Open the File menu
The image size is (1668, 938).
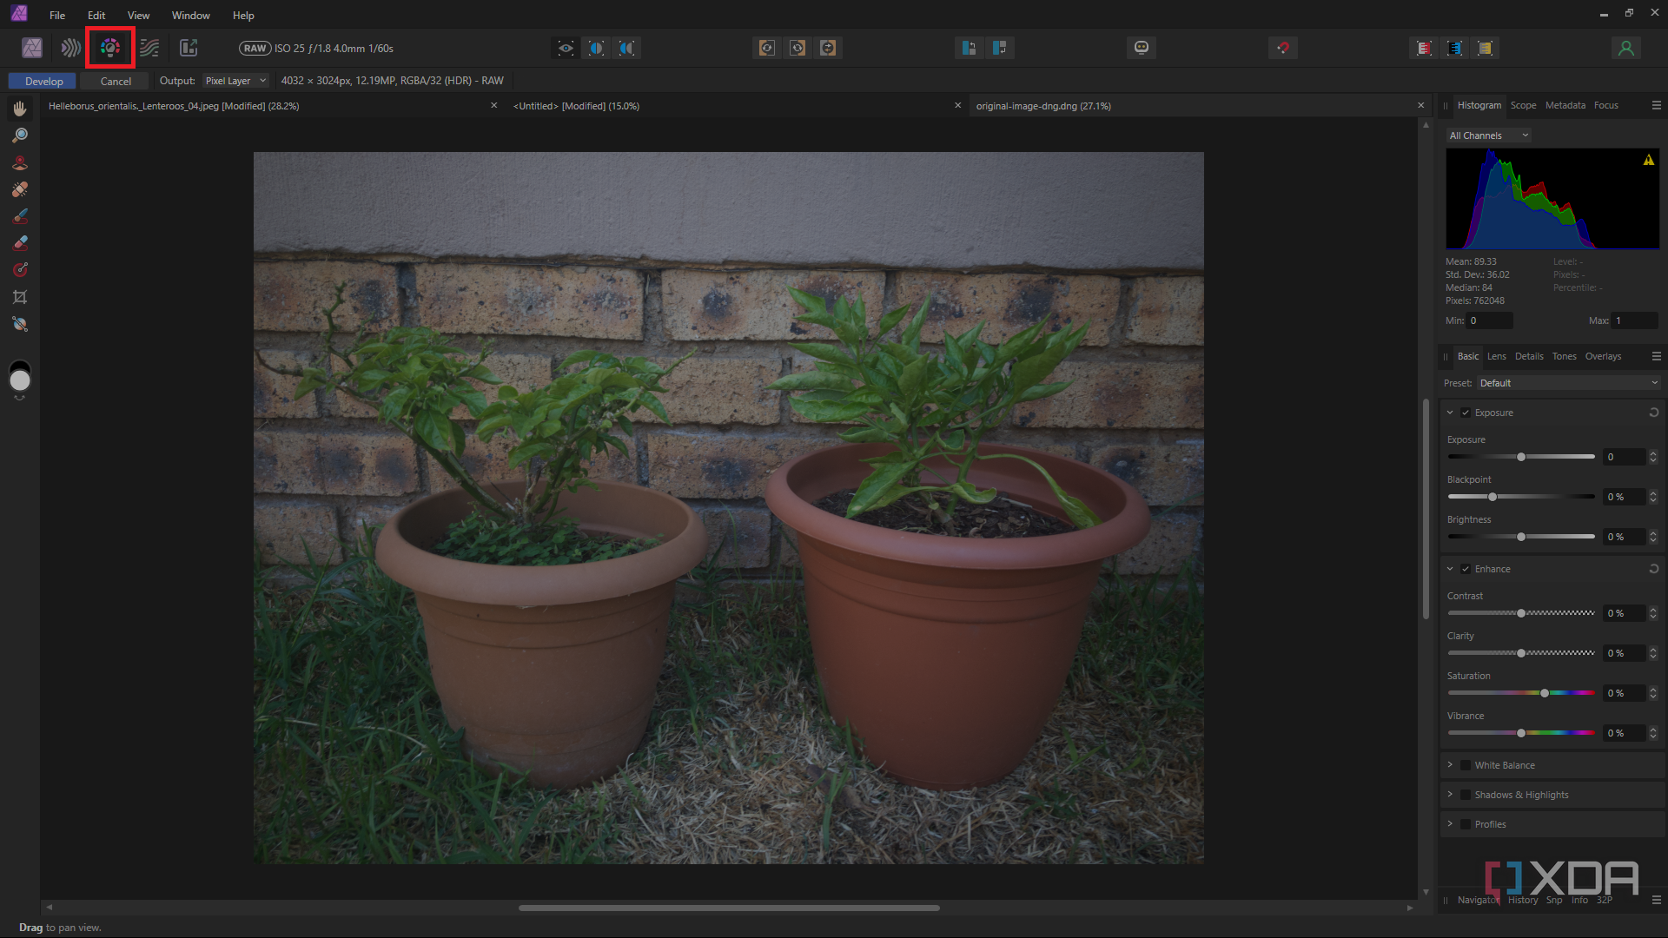pyautogui.click(x=57, y=16)
